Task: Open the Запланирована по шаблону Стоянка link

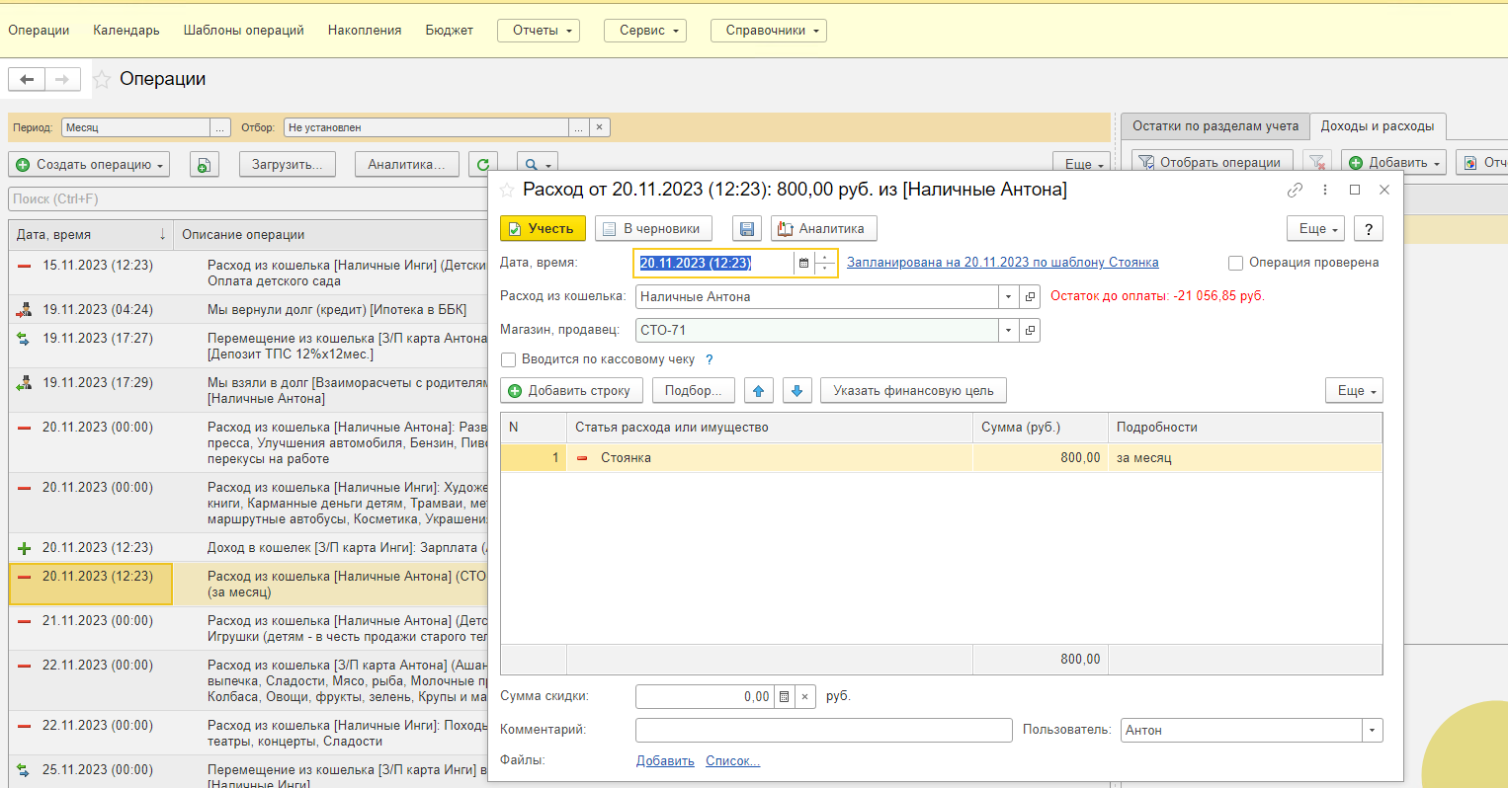Action: [x=1003, y=263]
